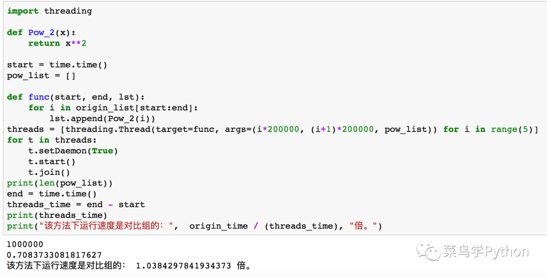Click the WeChat logo icon in watermark
This screenshot has width=547, height=277.
(x=428, y=251)
